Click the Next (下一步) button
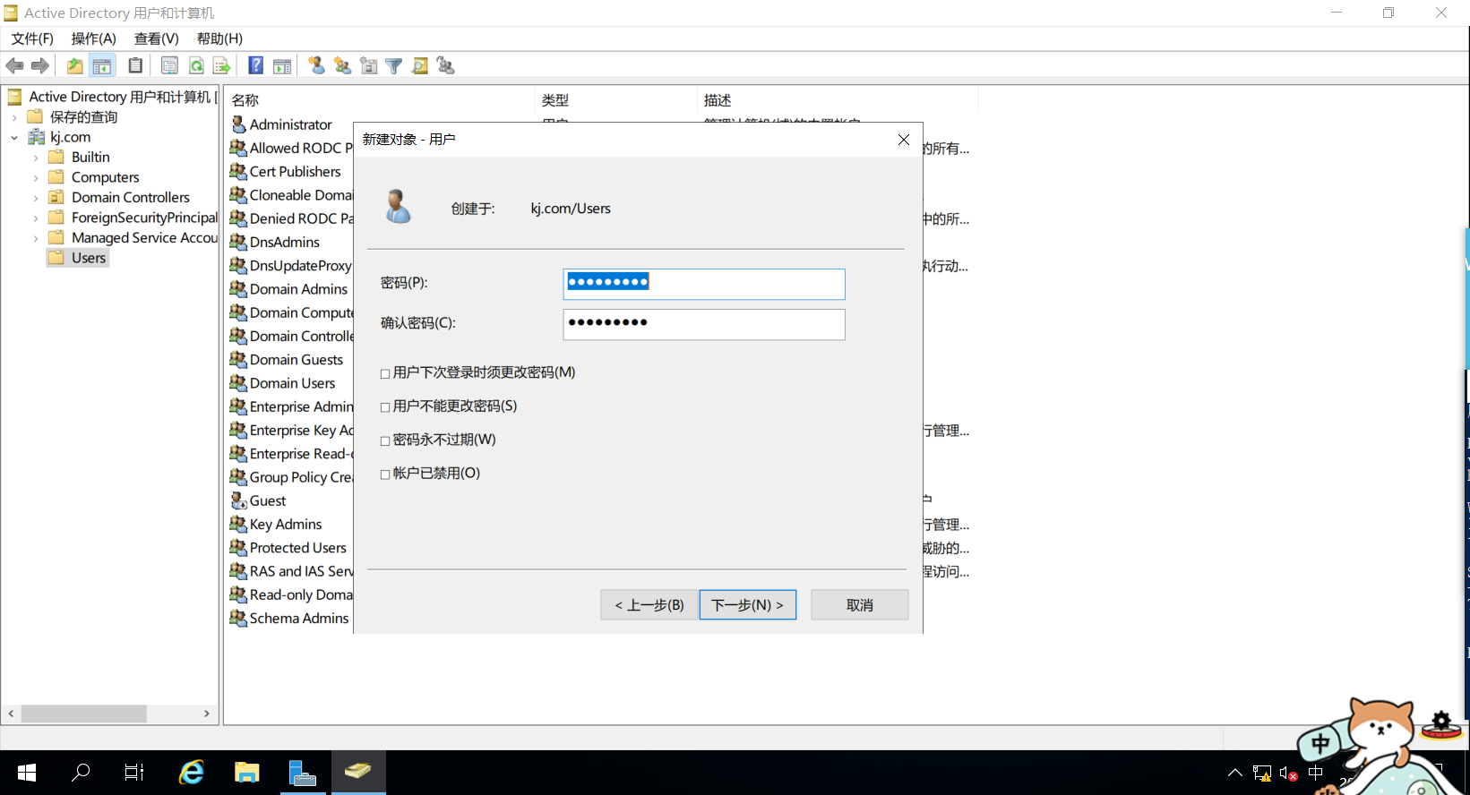The height and width of the screenshot is (795, 1470). tap(748, 604)
